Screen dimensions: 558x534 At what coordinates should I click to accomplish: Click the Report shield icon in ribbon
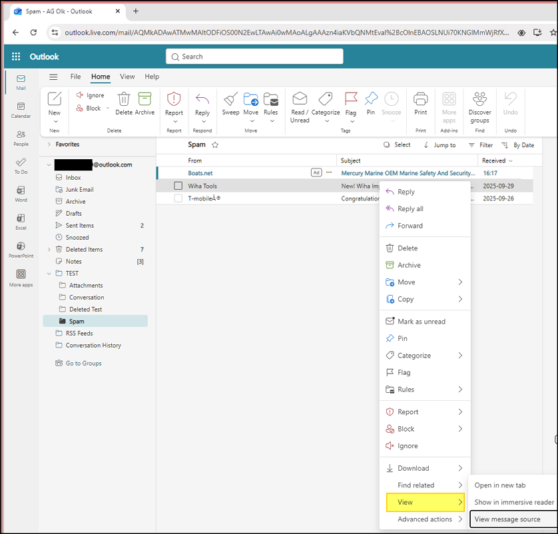coord(174,99)
